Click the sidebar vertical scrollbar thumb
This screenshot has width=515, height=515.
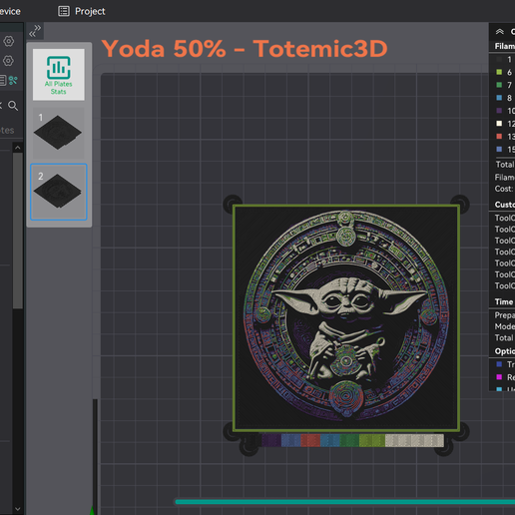tap(18, 231)
